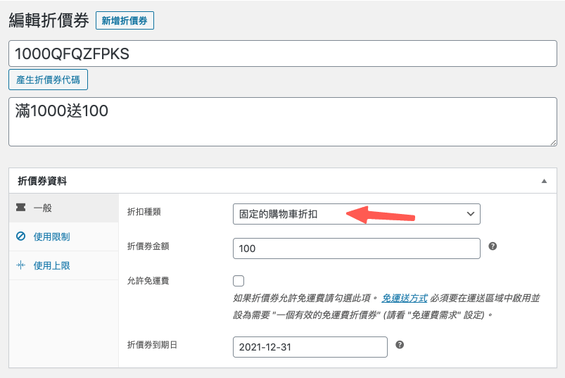Click the chevron arrow of 固定的購物車折扣 select
565x378 pixels.
470,214
